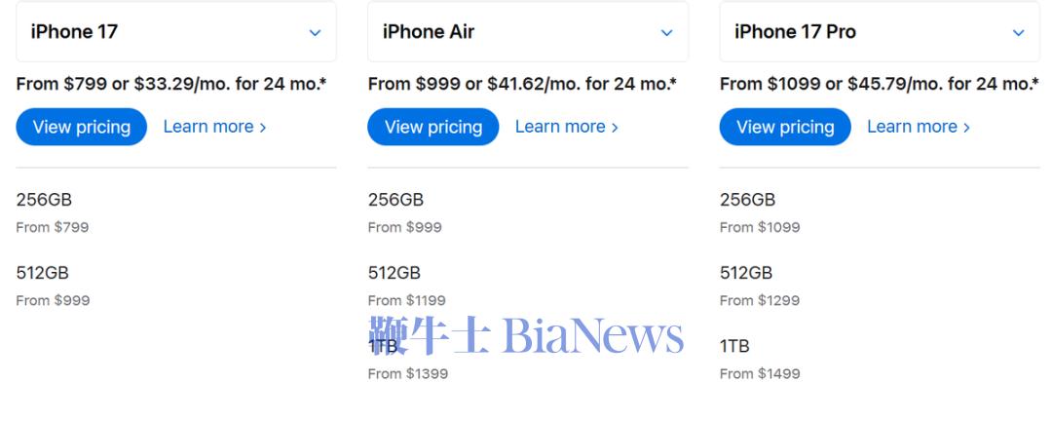Screen dimensions: 1052x421
Task: Click the chevron arrow in iPhone Air selector
Action: [x=666, y=32]
